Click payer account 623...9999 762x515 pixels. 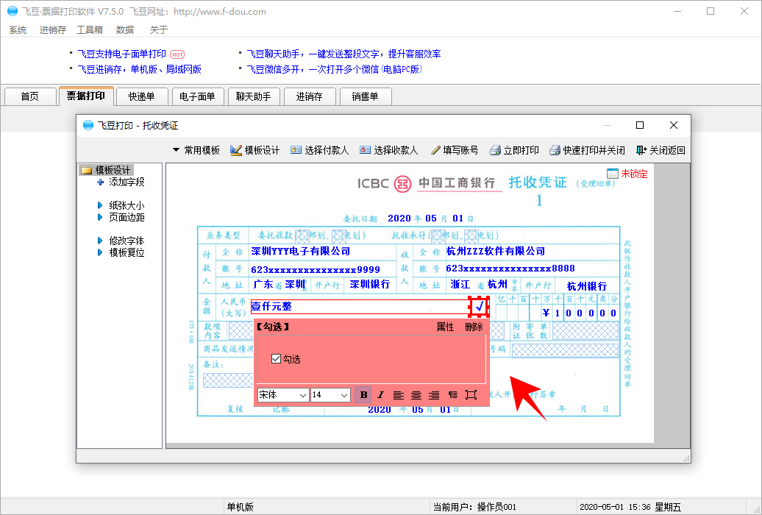click(x=316, y=269)
